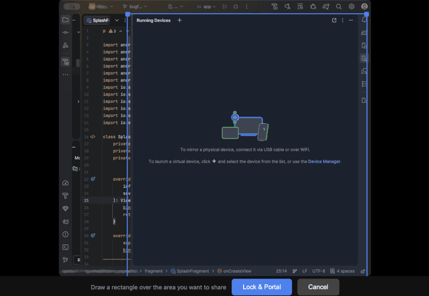Switch to the SplashFragment editor tab
This screenshot has height=296, width=429.
[x=98, y=20]
